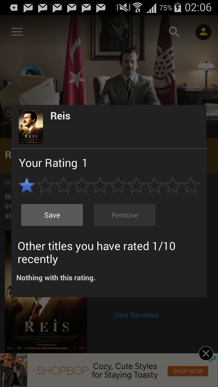Viewport: 218px width, 387px height.
Task: Set rating to three stars
Action: (64, 185)
